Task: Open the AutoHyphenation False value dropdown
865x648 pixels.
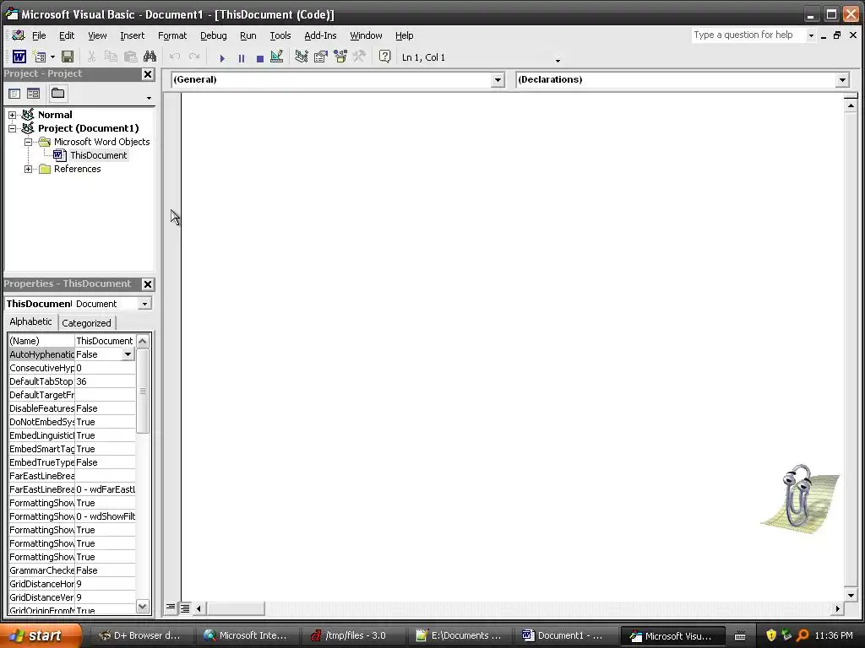Action: (128, 354)
